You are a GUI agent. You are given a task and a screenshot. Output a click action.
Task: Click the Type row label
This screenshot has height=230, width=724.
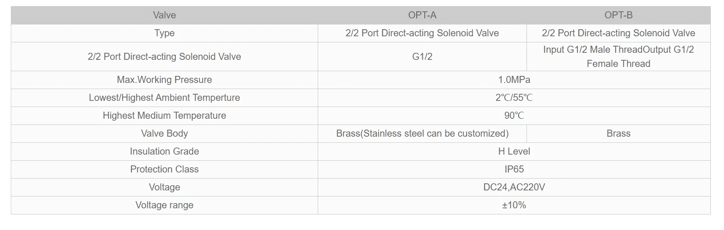[164, 33]
